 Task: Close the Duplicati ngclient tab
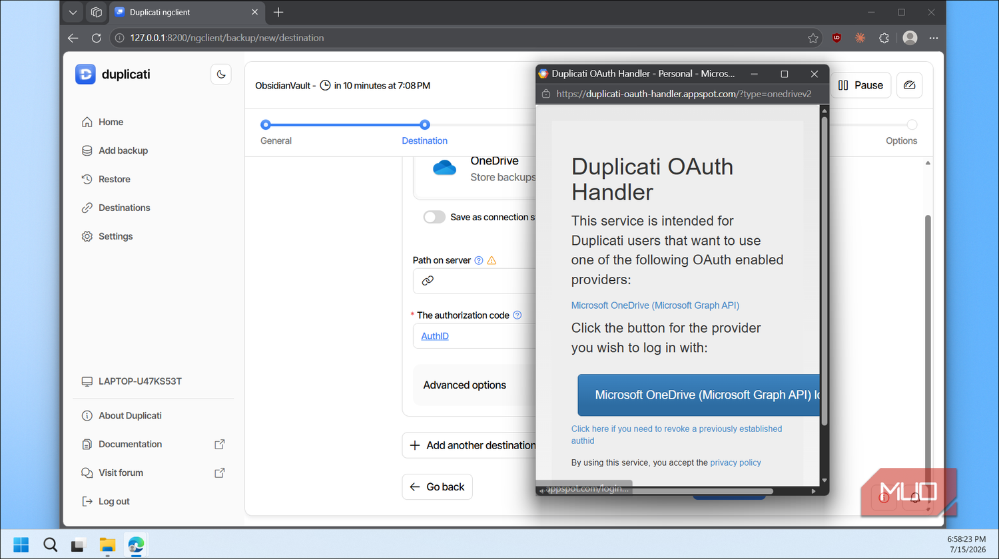point(254,12)
